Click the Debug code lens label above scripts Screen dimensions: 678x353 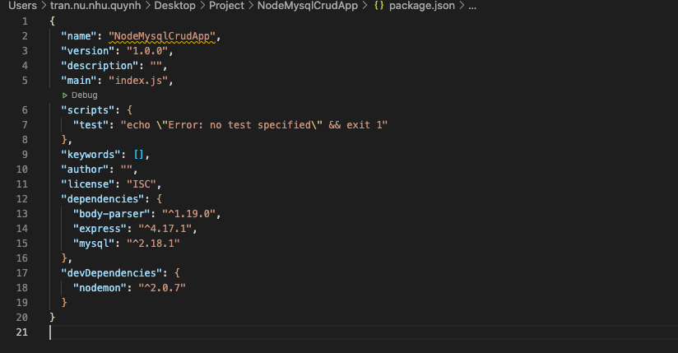coord(84,95)
